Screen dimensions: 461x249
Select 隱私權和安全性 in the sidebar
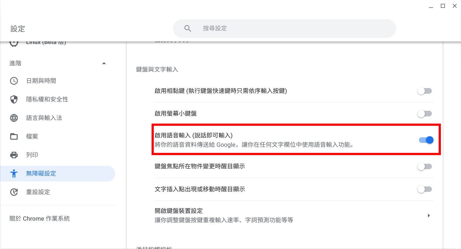pyautogui.click(x=47, y=99)
